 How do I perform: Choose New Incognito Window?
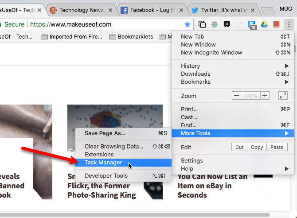233,52
